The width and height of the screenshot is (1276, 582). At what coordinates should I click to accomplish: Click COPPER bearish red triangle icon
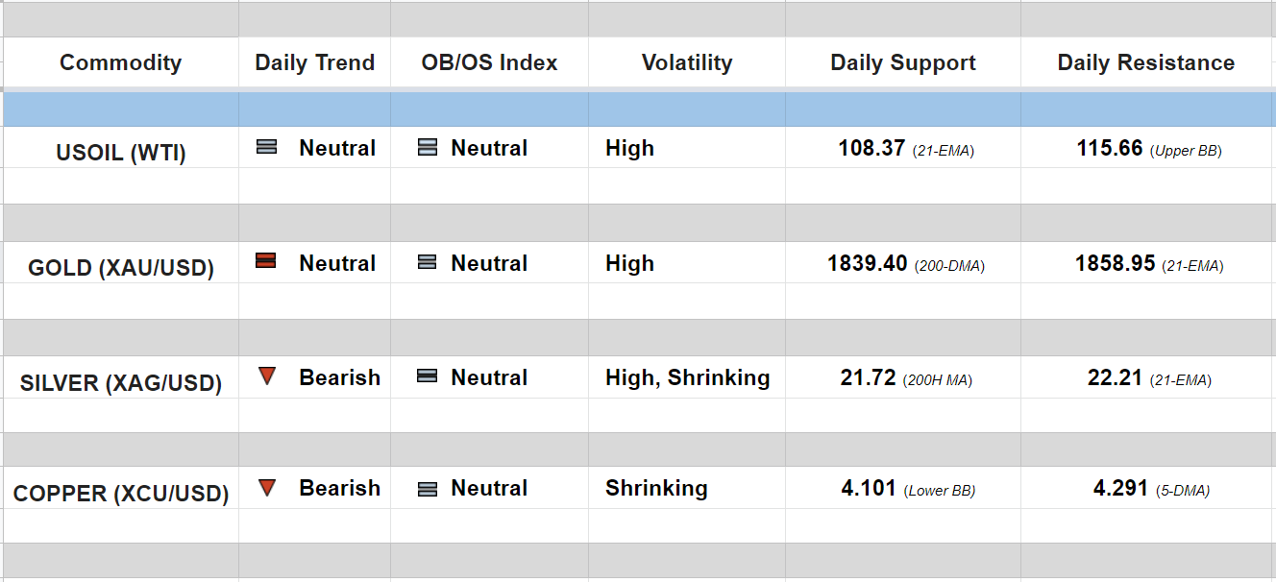267,488
